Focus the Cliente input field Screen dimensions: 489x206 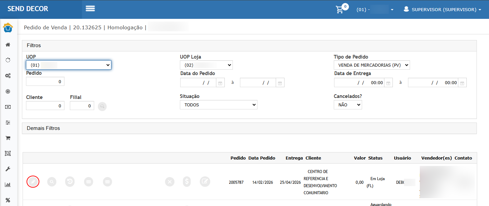coord(45,106)
